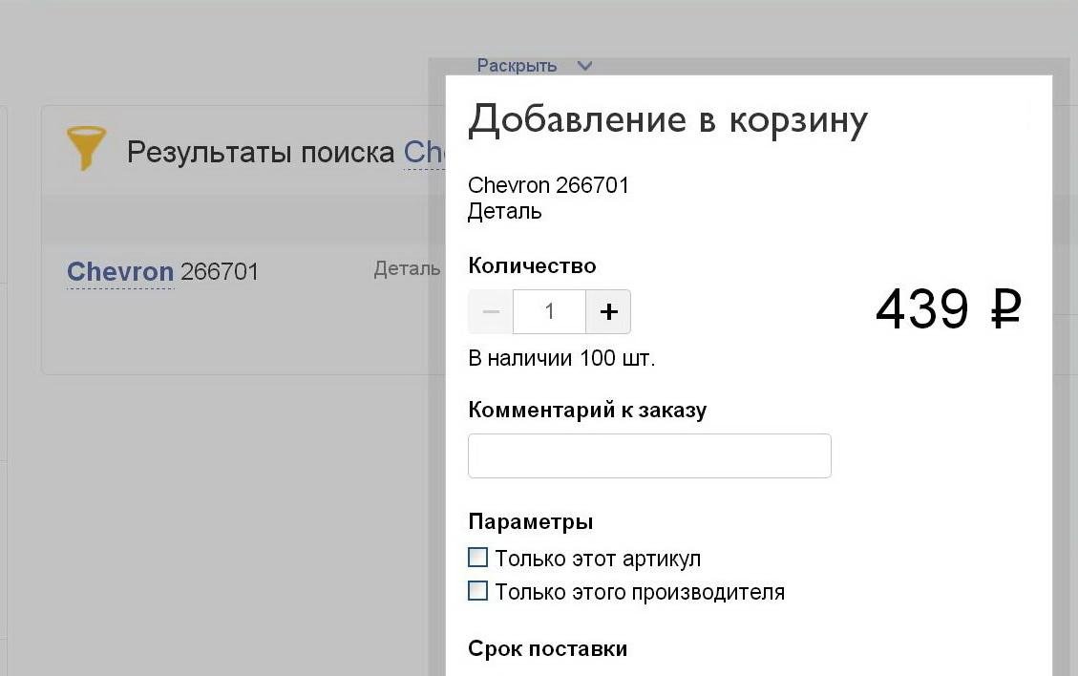This screenshot has width=1078, height=676.
Task: Open the Chevron brand link in results
Action: point(119,271)
